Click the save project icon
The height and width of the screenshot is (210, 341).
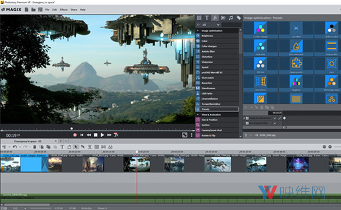[x=40, y=10]
